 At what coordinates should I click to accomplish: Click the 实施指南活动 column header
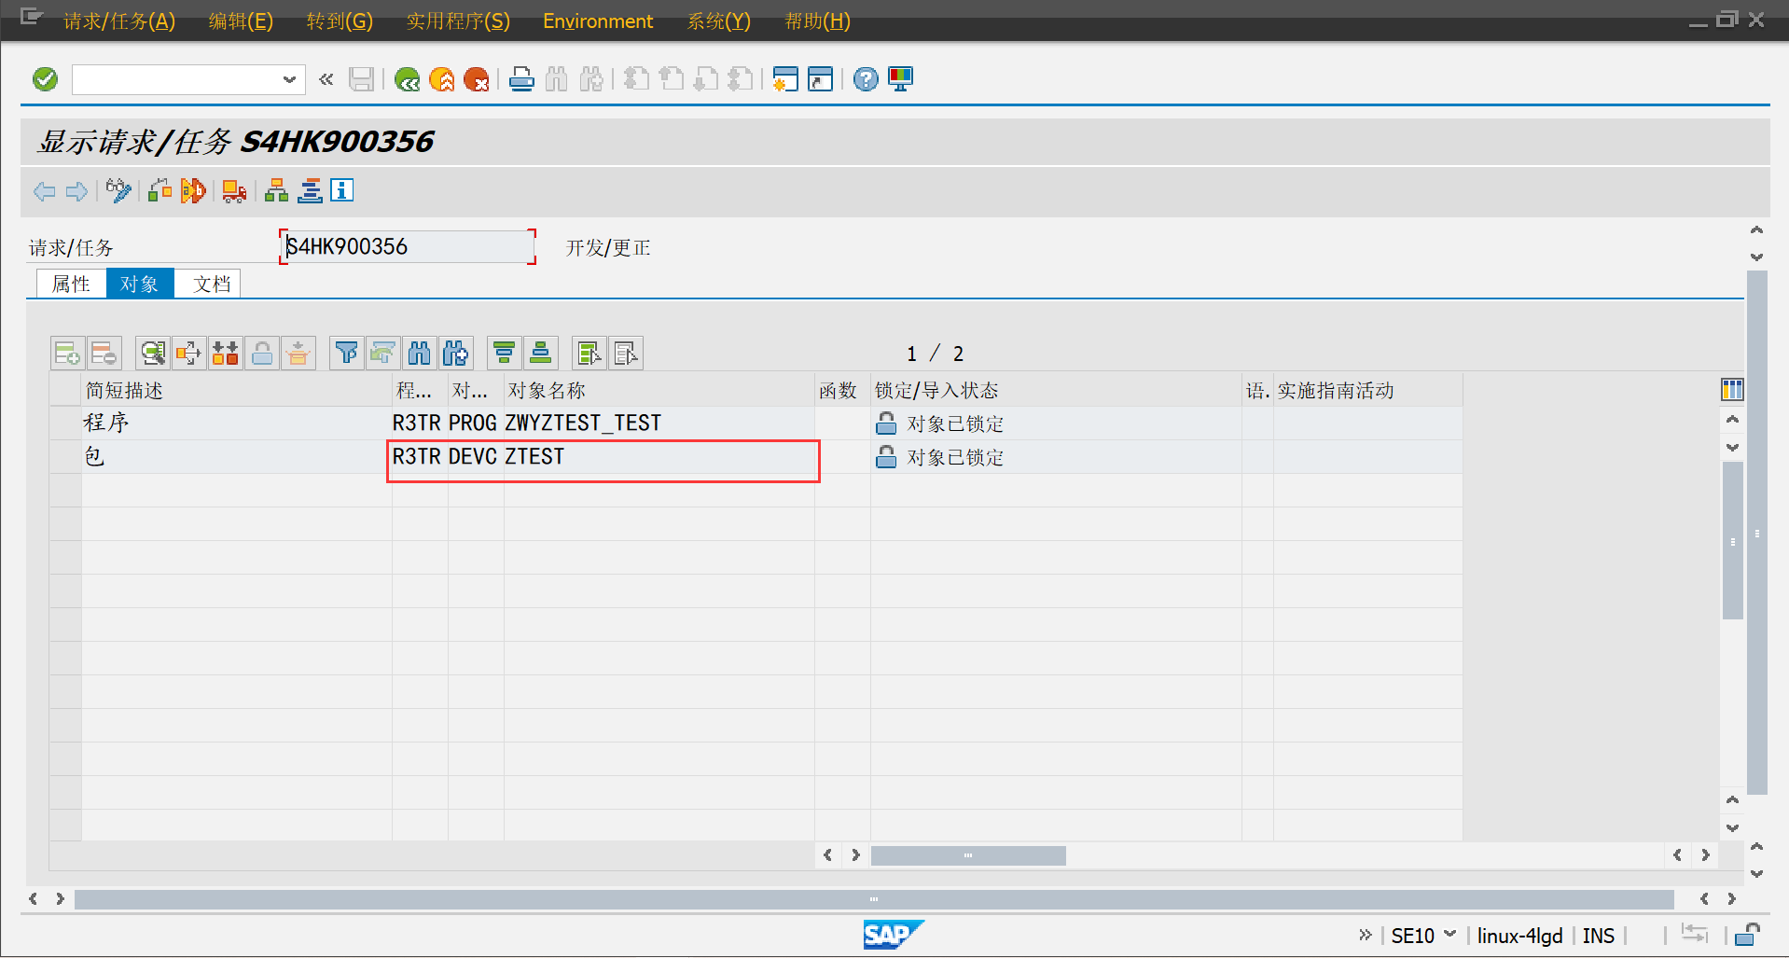[1367, 390]
